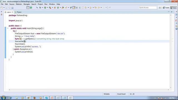Click the Open Perspective icon
The height and width of the screenshot is (100, 178).
(160, 7)
